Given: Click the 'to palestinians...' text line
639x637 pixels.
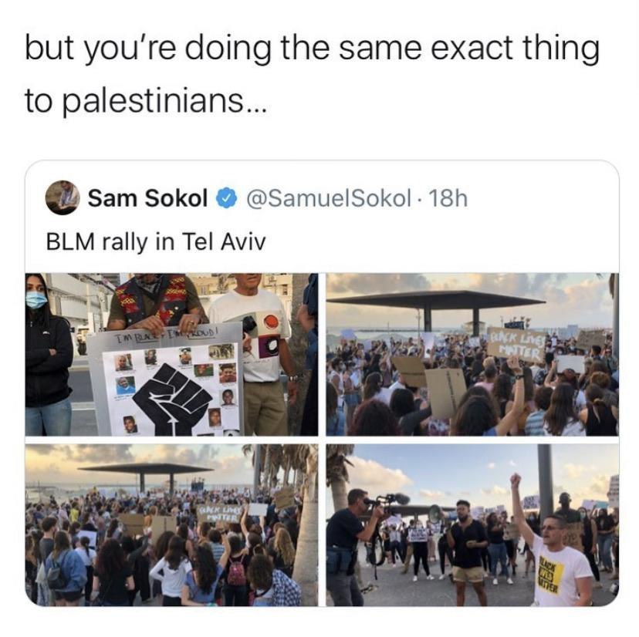Looking at the screenshot, I should [x=146, y=100].
